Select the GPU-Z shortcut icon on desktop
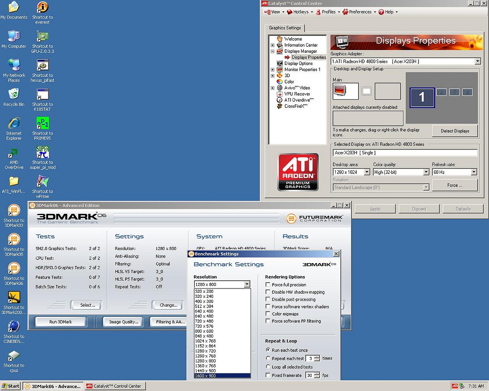Image resolution: width=489 pixels, height=391 pixels. pos(42,42)
